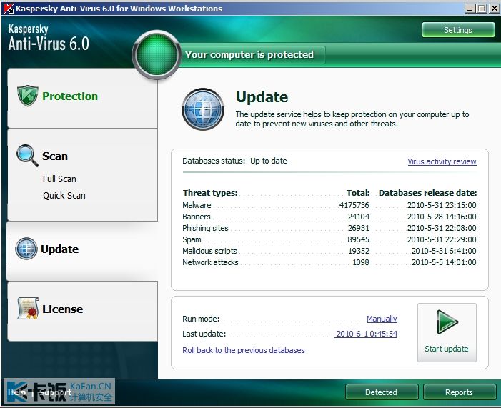
Task: Click 'Your computer is protected' status banner
Action: tap(249, 54)
